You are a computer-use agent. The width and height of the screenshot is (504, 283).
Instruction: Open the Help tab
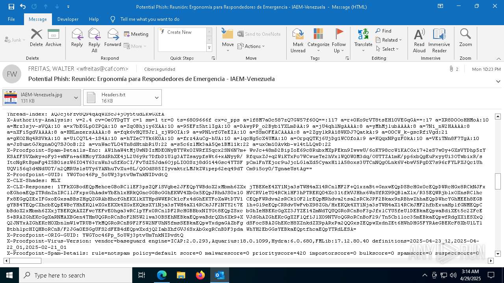94,19
